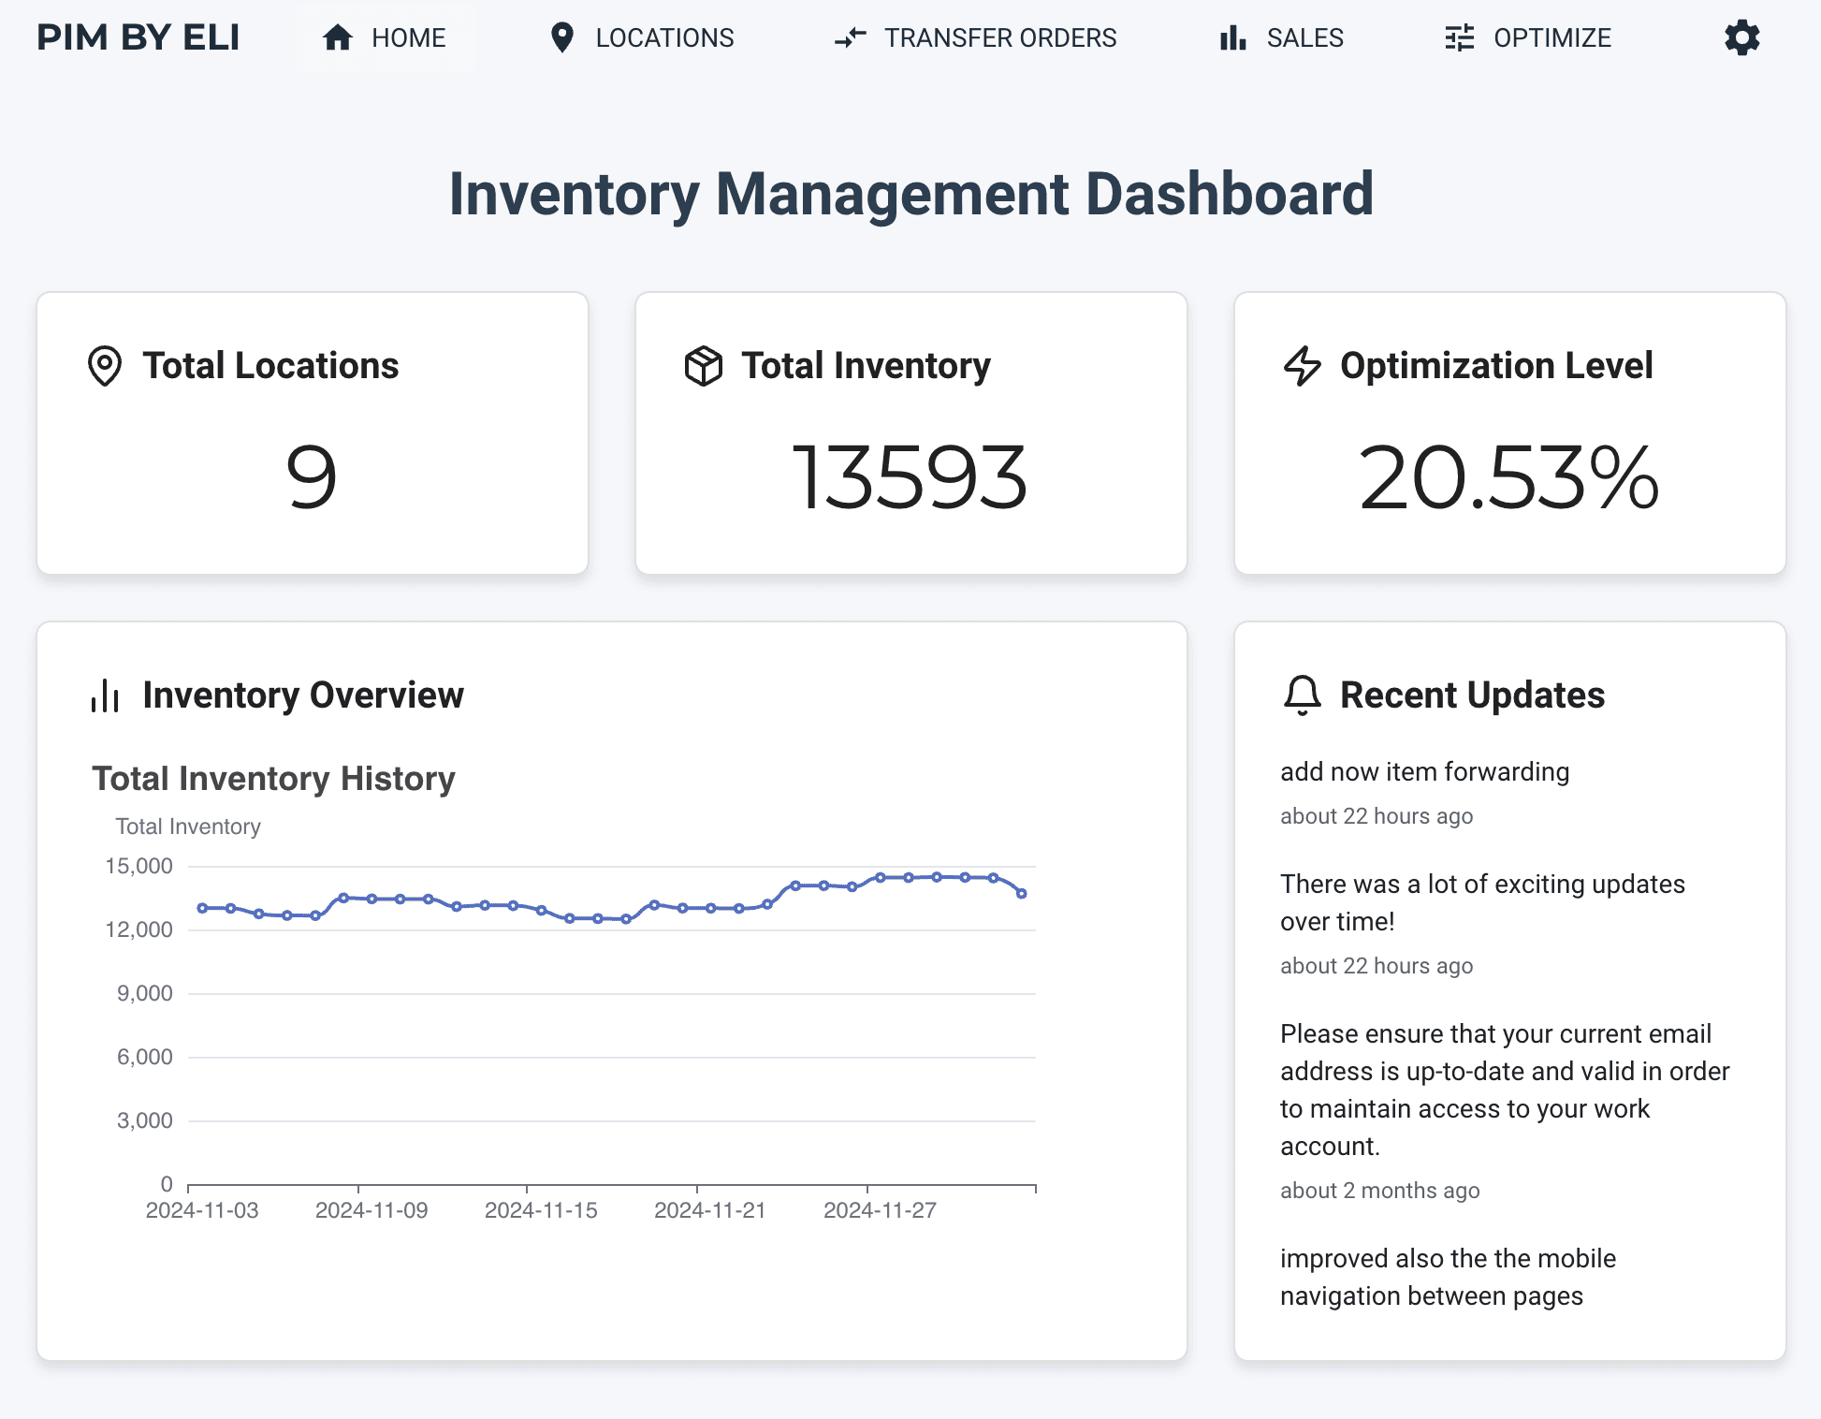Click the first data point on chart

coord(202,908)
